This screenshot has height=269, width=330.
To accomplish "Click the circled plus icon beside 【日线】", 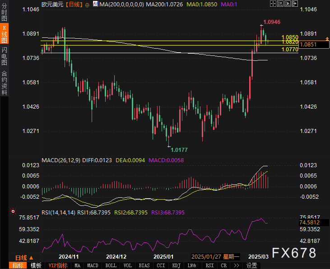I will click(87, 4).
